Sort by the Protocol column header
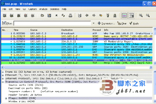The image size is (156, 104). point(97,30)
